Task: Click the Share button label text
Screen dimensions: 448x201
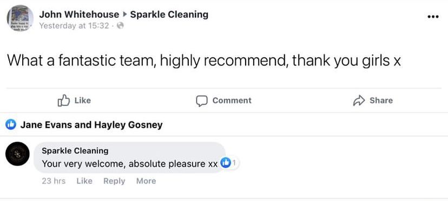Action: coord(381,100)
